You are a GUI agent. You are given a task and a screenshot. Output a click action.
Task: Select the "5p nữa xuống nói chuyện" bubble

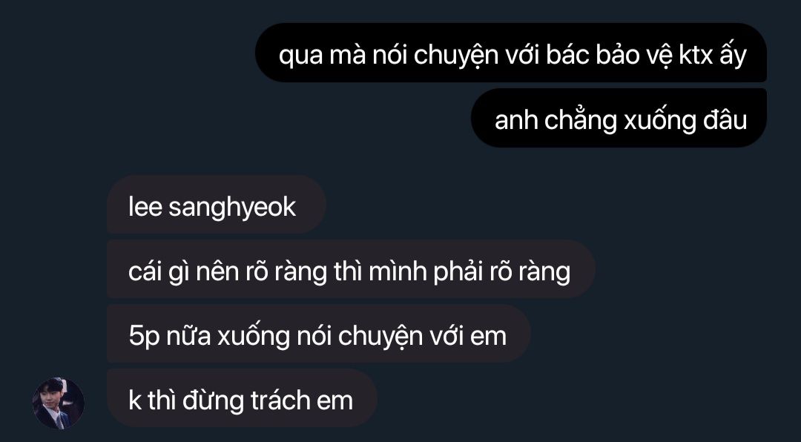pyautogui.click(x=319, y=334)
